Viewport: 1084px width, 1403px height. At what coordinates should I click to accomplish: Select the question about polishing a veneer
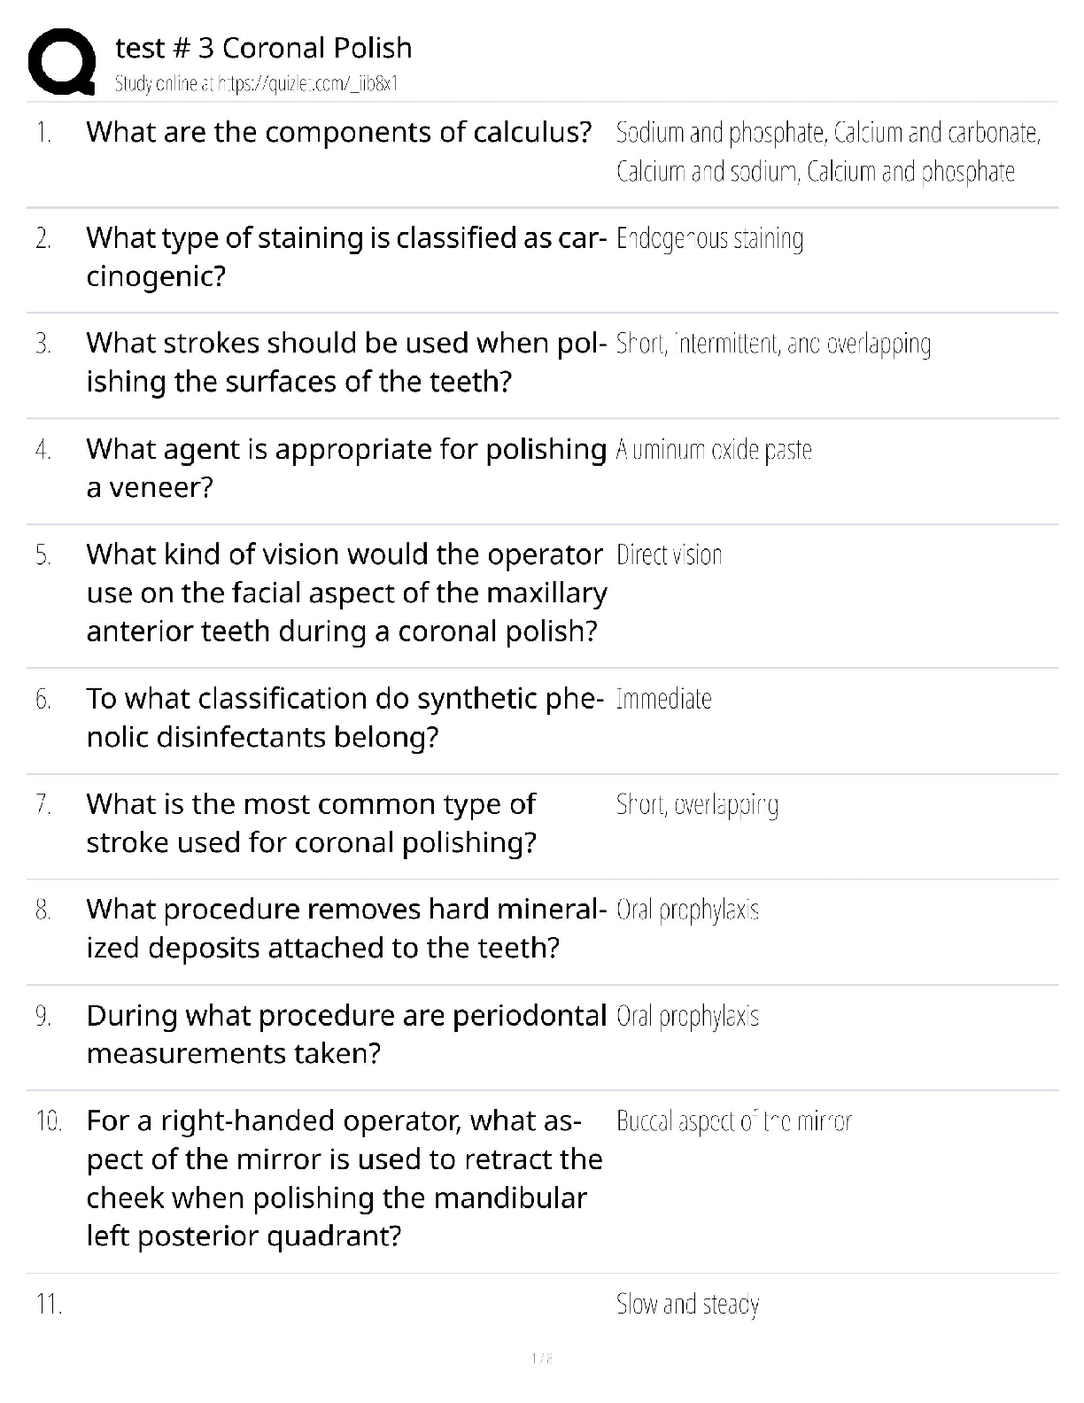click(x=345, y=468)
